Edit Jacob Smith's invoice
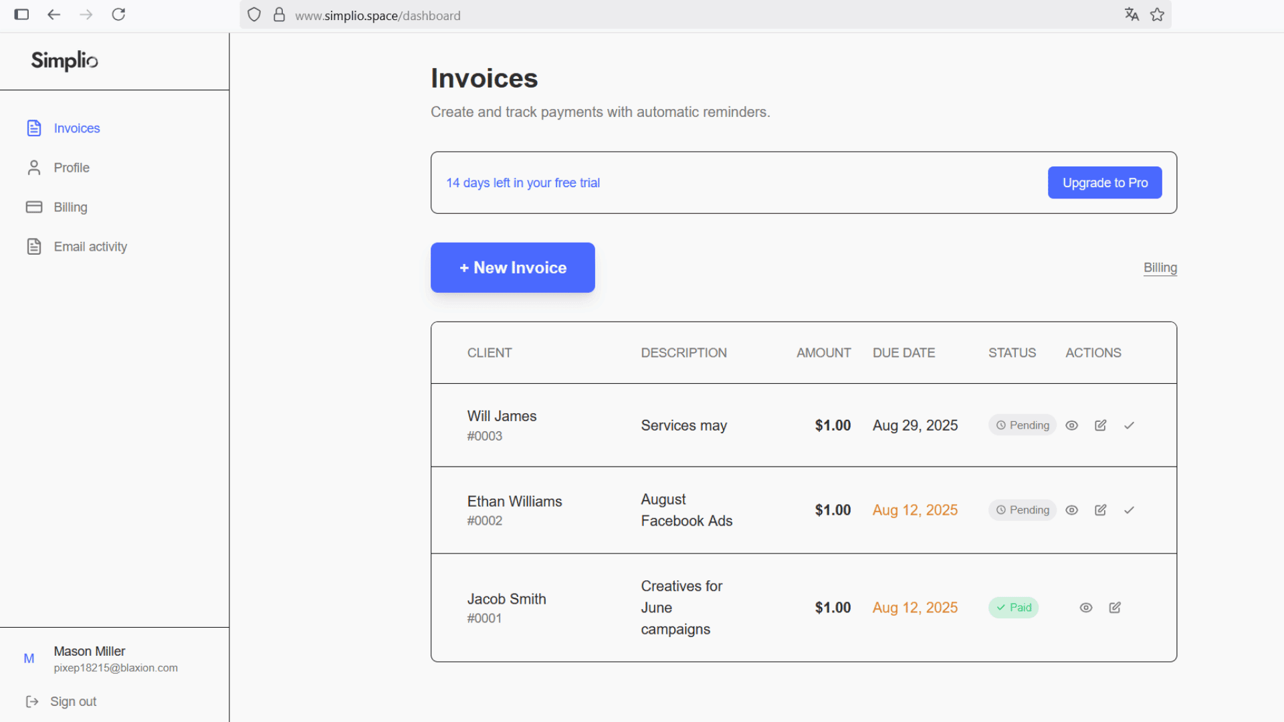The width and height of the screenshot is (1284, 722). coord(1114,607)
